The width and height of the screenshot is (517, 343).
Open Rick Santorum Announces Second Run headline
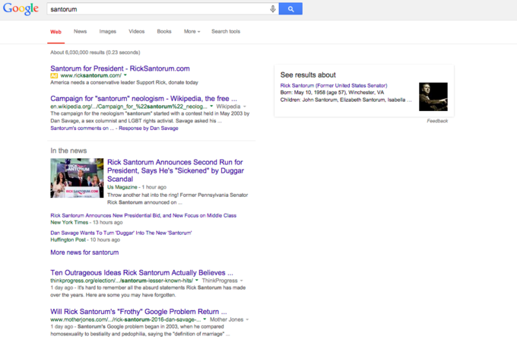[176, 170]
